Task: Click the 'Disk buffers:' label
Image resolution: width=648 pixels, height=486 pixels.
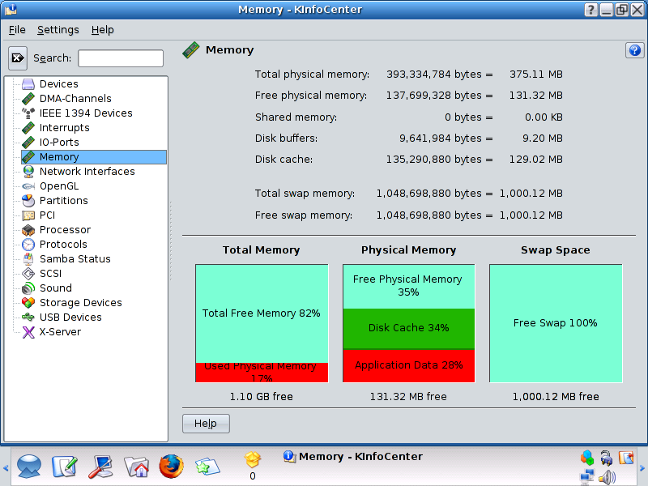Action: click(x=287, y=139)
